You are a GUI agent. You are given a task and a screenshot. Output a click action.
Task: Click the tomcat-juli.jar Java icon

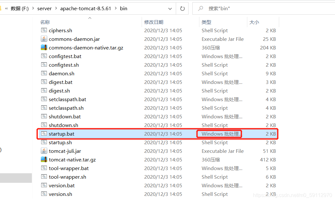44,151
